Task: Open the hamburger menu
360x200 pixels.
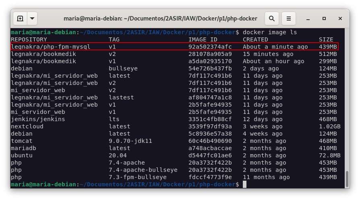Action: [288, 19]
